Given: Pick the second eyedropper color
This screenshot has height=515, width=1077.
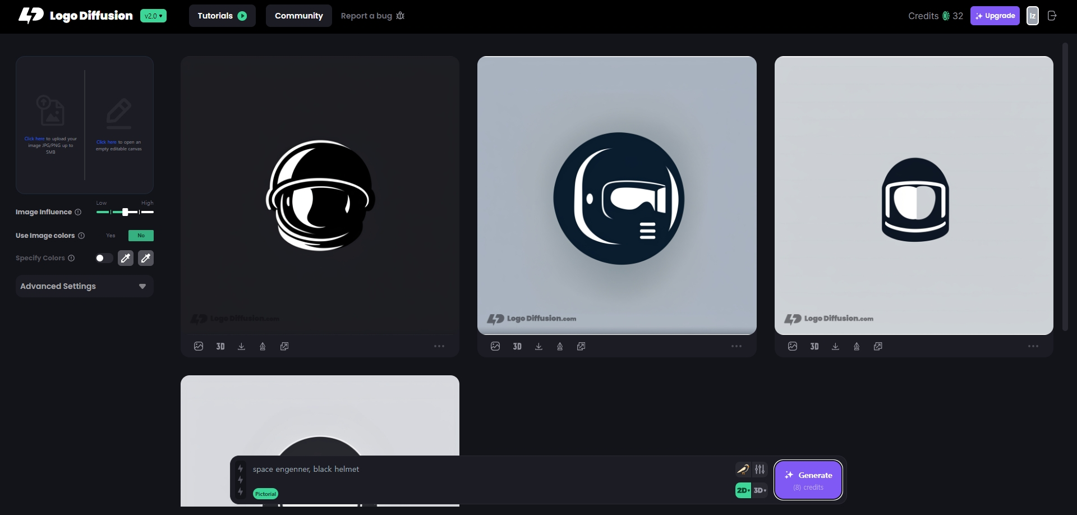Looking at the screenshot, I should [x=146, y=258].
